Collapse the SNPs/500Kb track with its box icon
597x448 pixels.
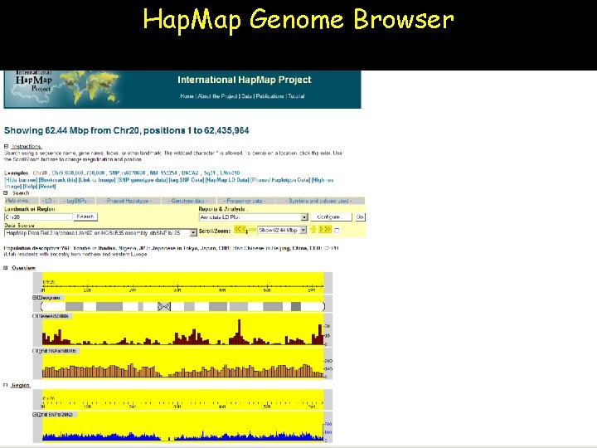point(35,351)
